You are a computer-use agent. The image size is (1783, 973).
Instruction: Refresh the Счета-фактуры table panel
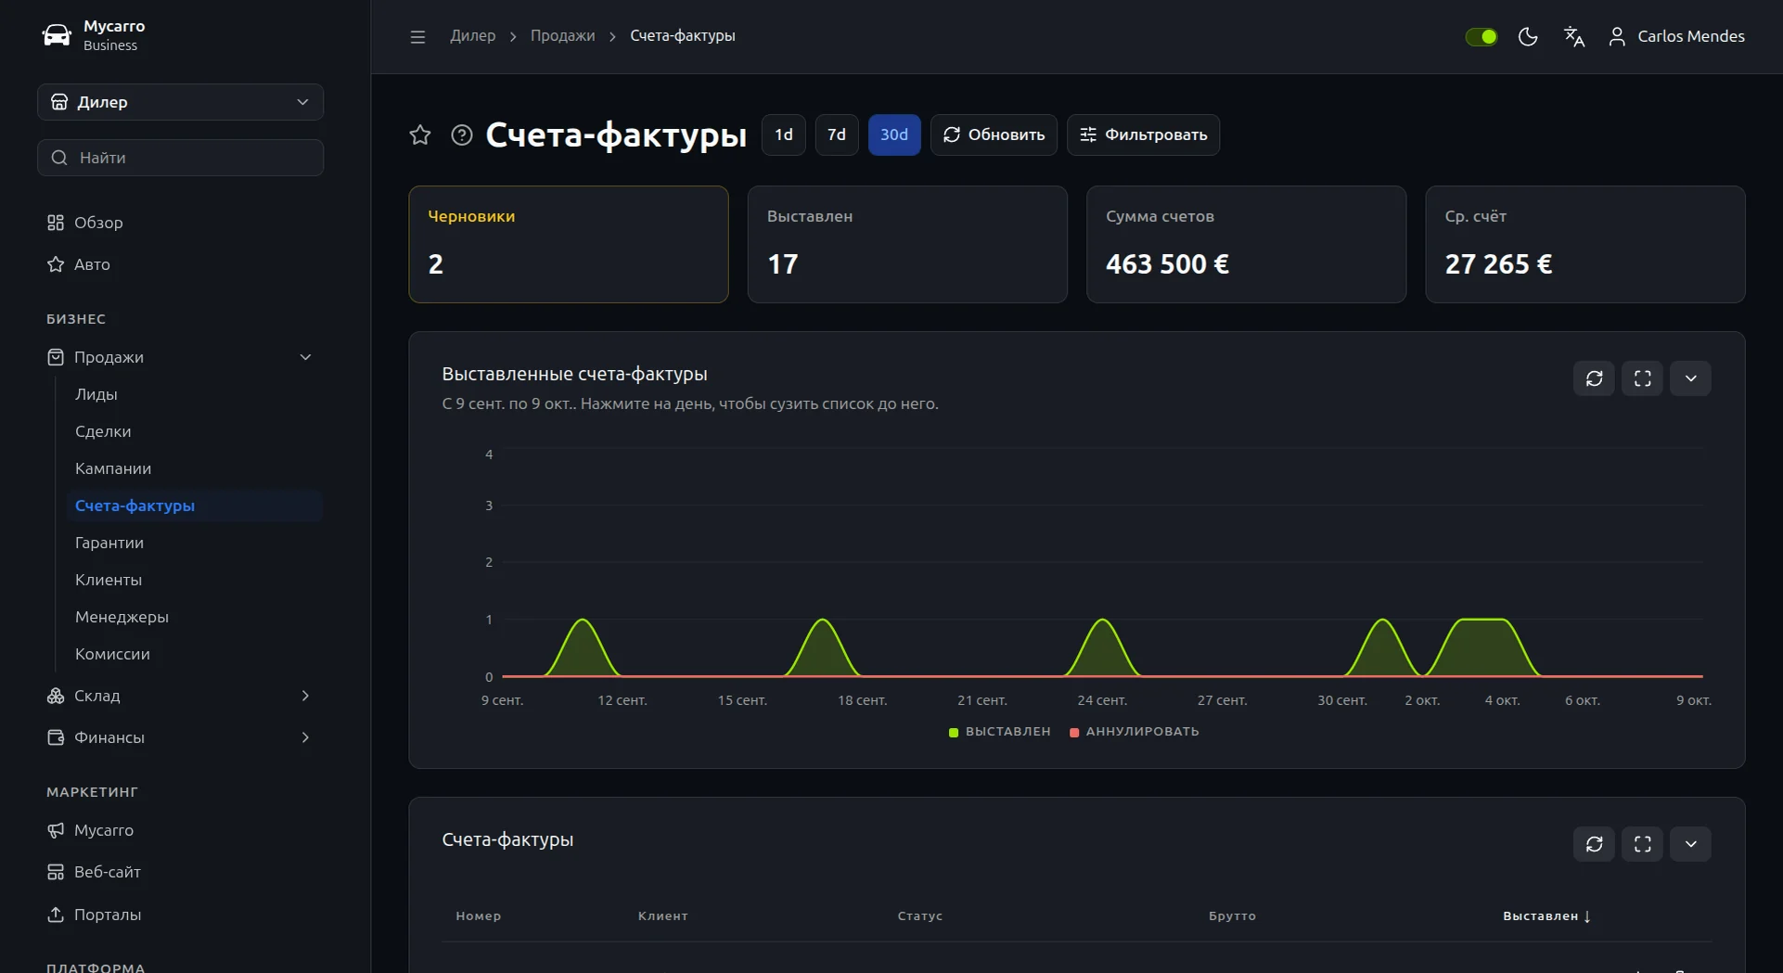click(x=1594, y=844)
